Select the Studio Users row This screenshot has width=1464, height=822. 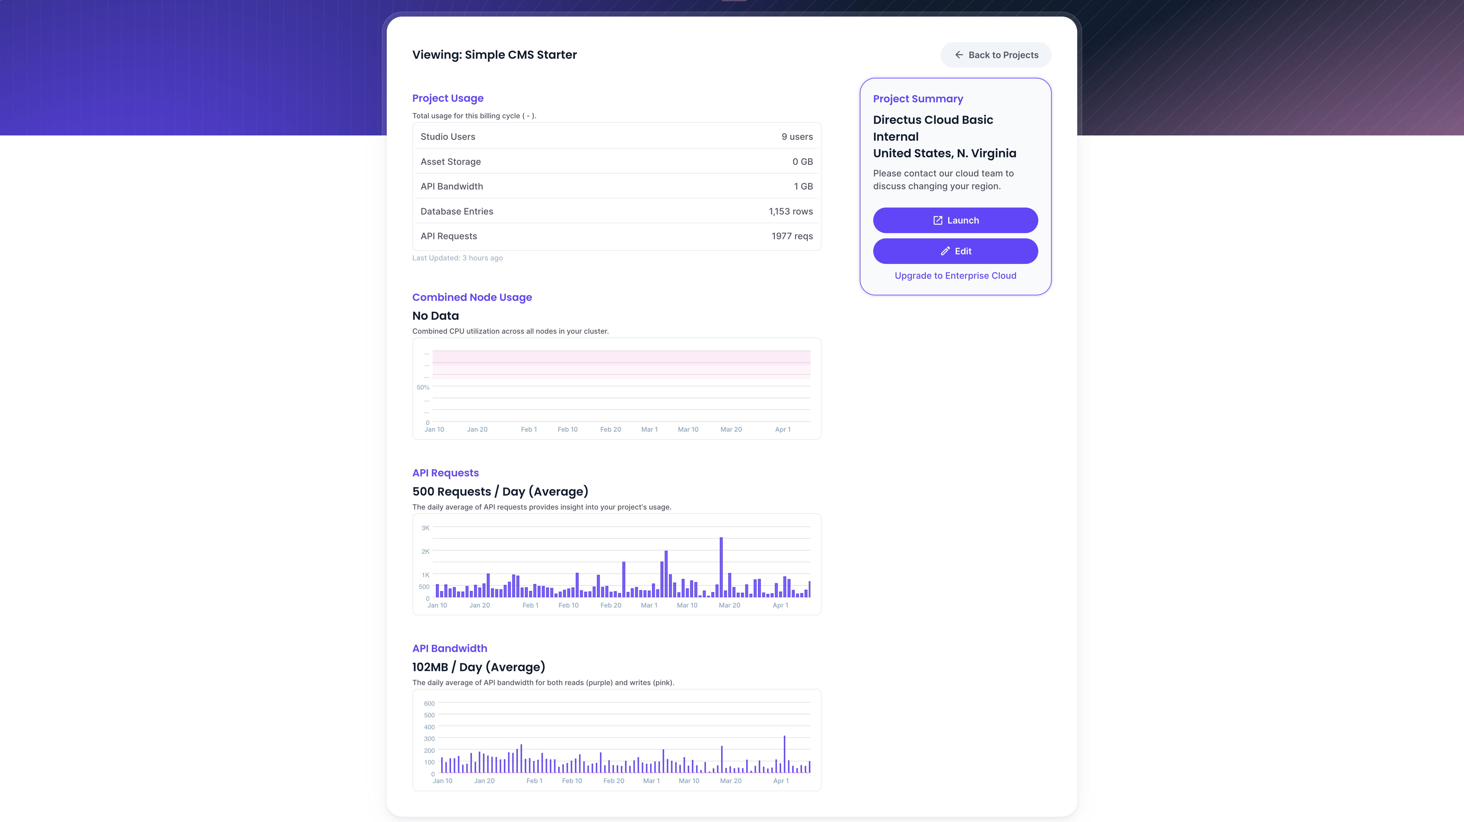click(x=616, y=136)
